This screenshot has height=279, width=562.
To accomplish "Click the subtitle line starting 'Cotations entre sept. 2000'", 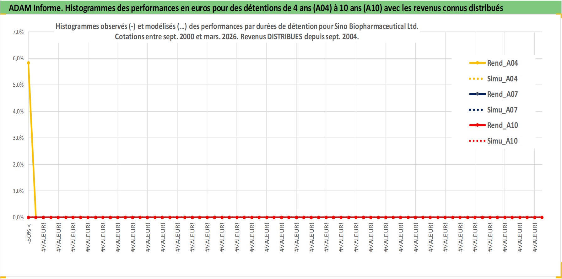I will (237, 37).
